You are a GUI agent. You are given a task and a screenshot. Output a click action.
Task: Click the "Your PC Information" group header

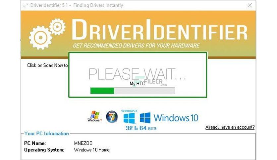point(46,134)
